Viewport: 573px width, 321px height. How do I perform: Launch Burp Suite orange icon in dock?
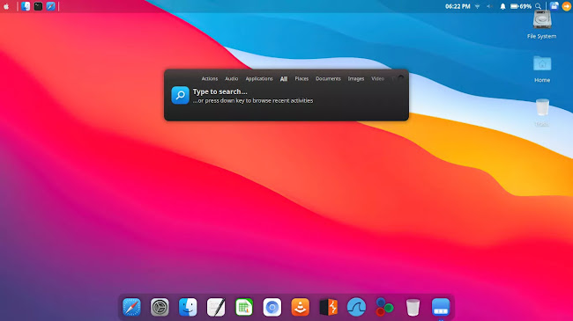[329, 307]
